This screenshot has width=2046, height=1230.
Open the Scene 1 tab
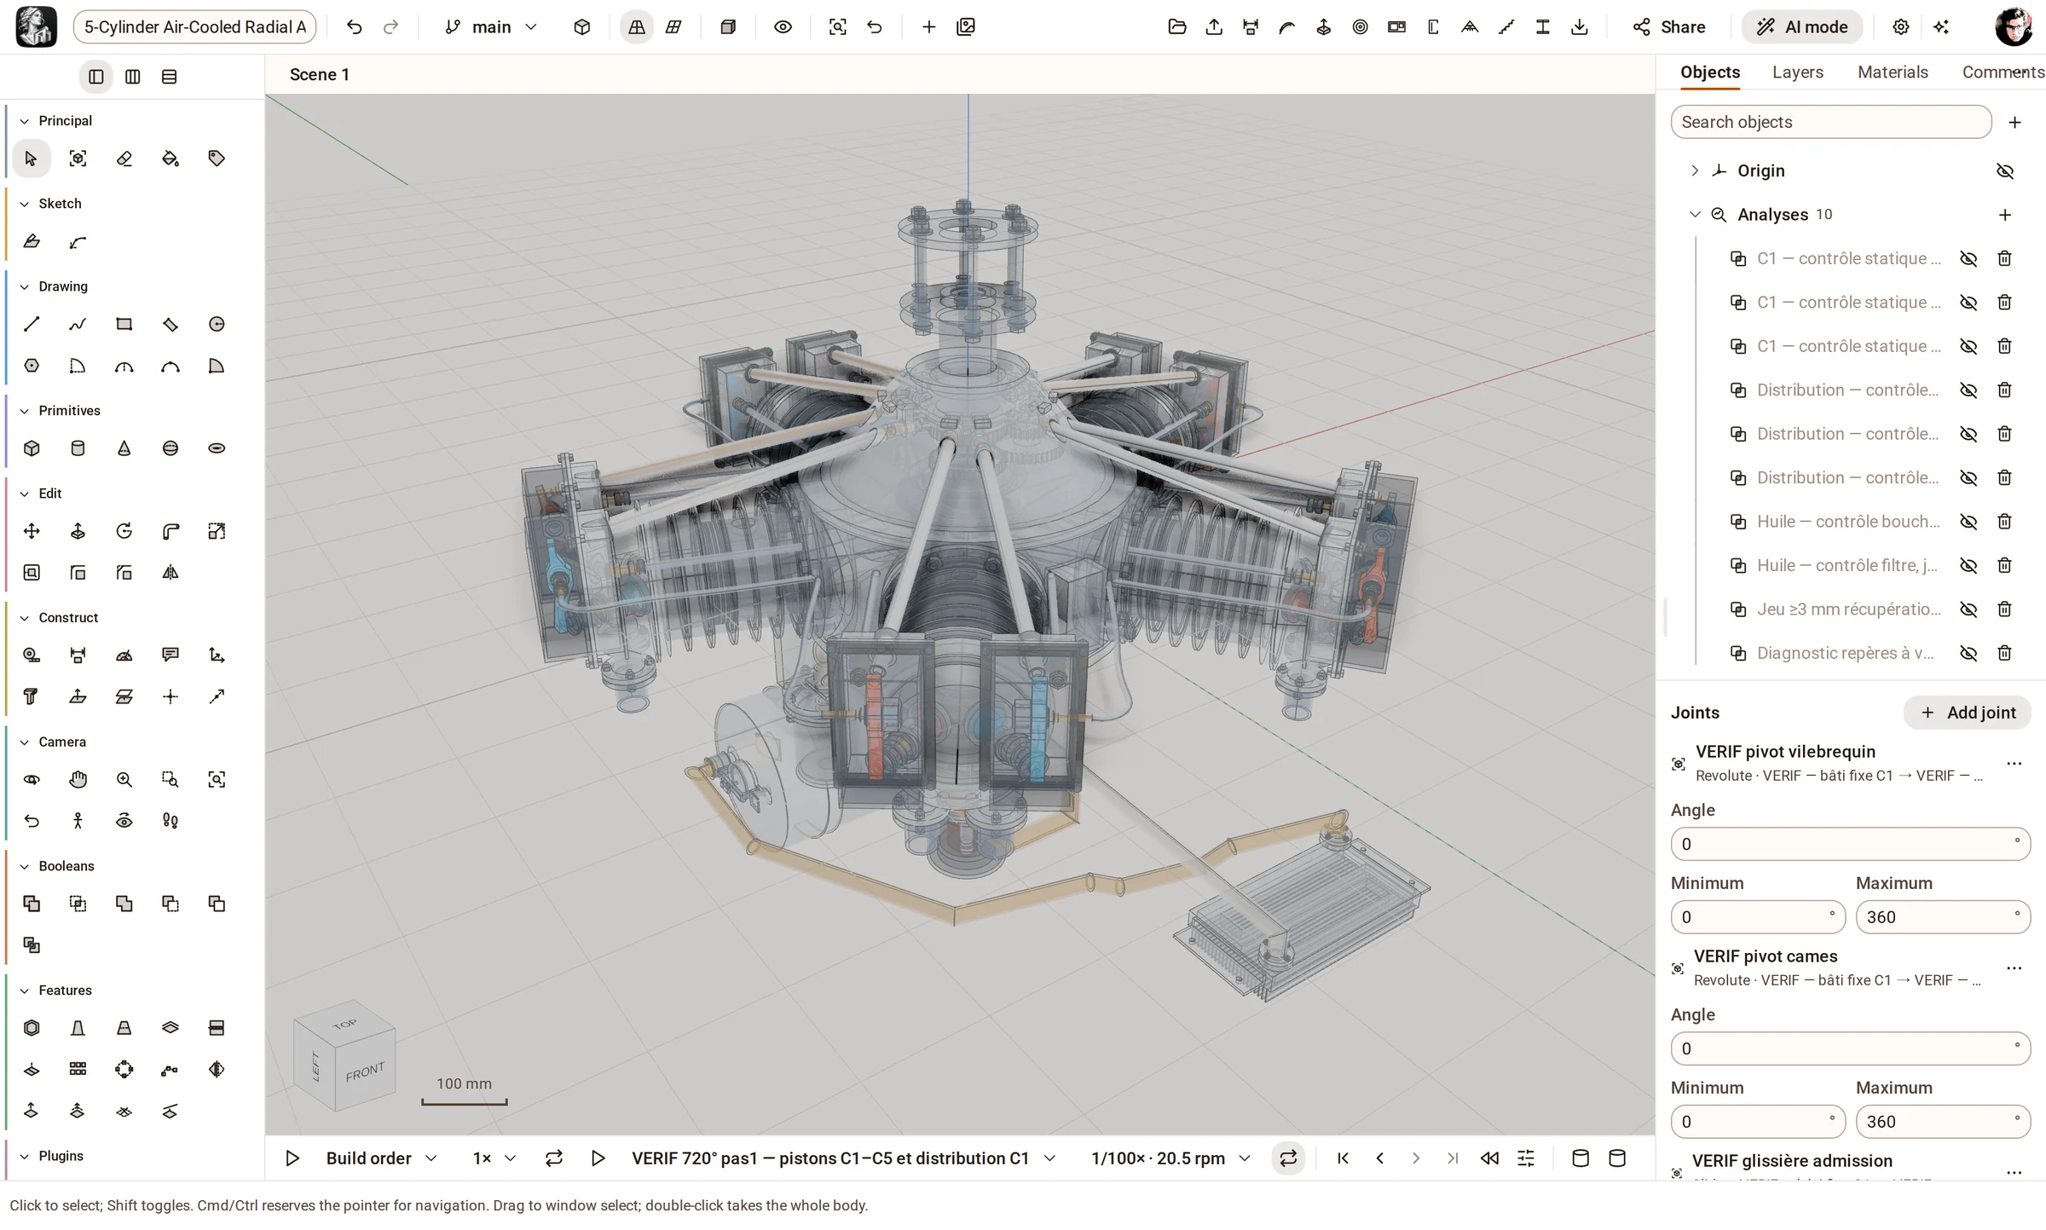tap(320, 75)
